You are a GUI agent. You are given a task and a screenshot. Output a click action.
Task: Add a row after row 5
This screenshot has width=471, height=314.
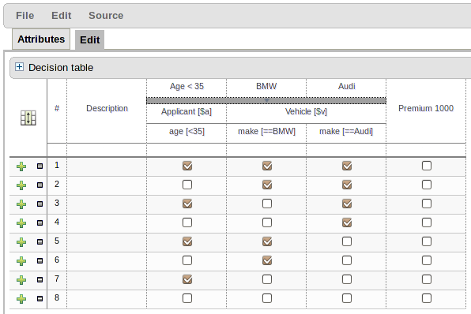coord(21,242)
